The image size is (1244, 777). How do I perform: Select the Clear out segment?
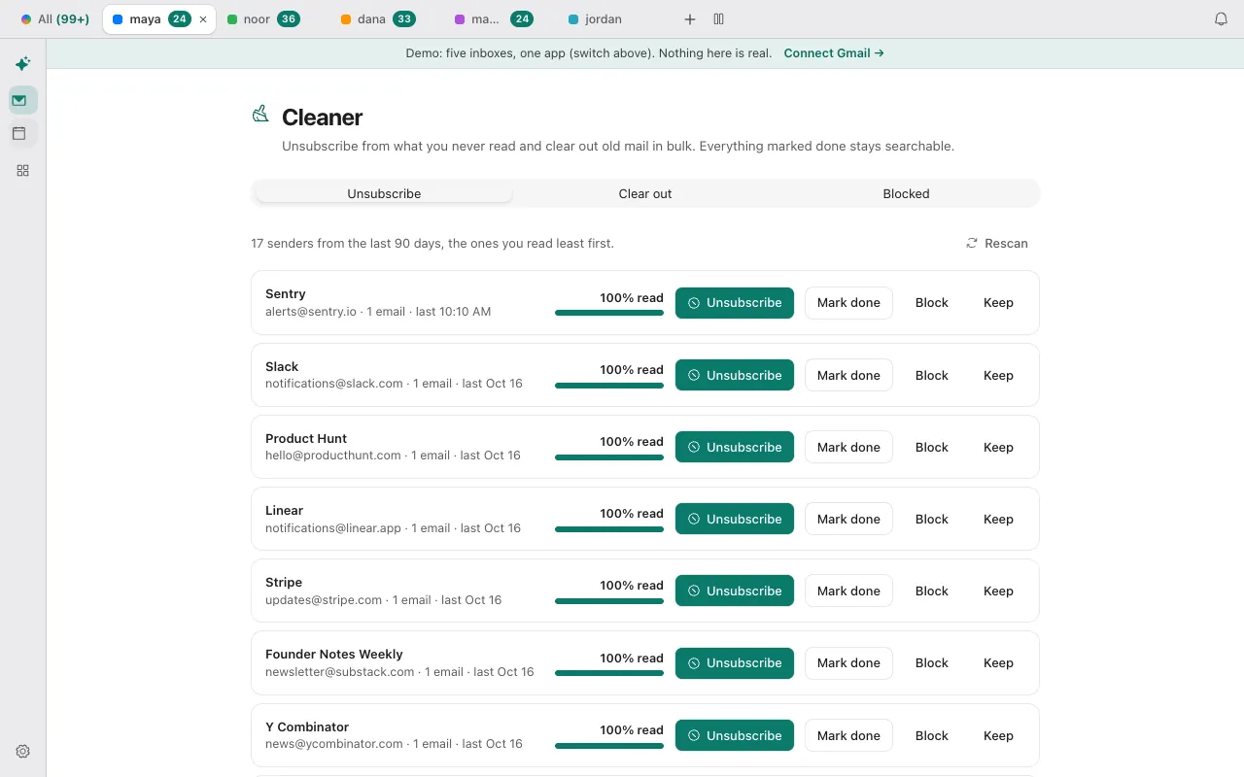645,193
